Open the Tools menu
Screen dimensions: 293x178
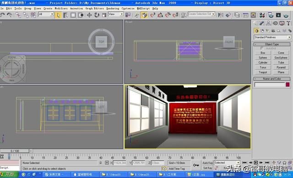click(18, 8)
